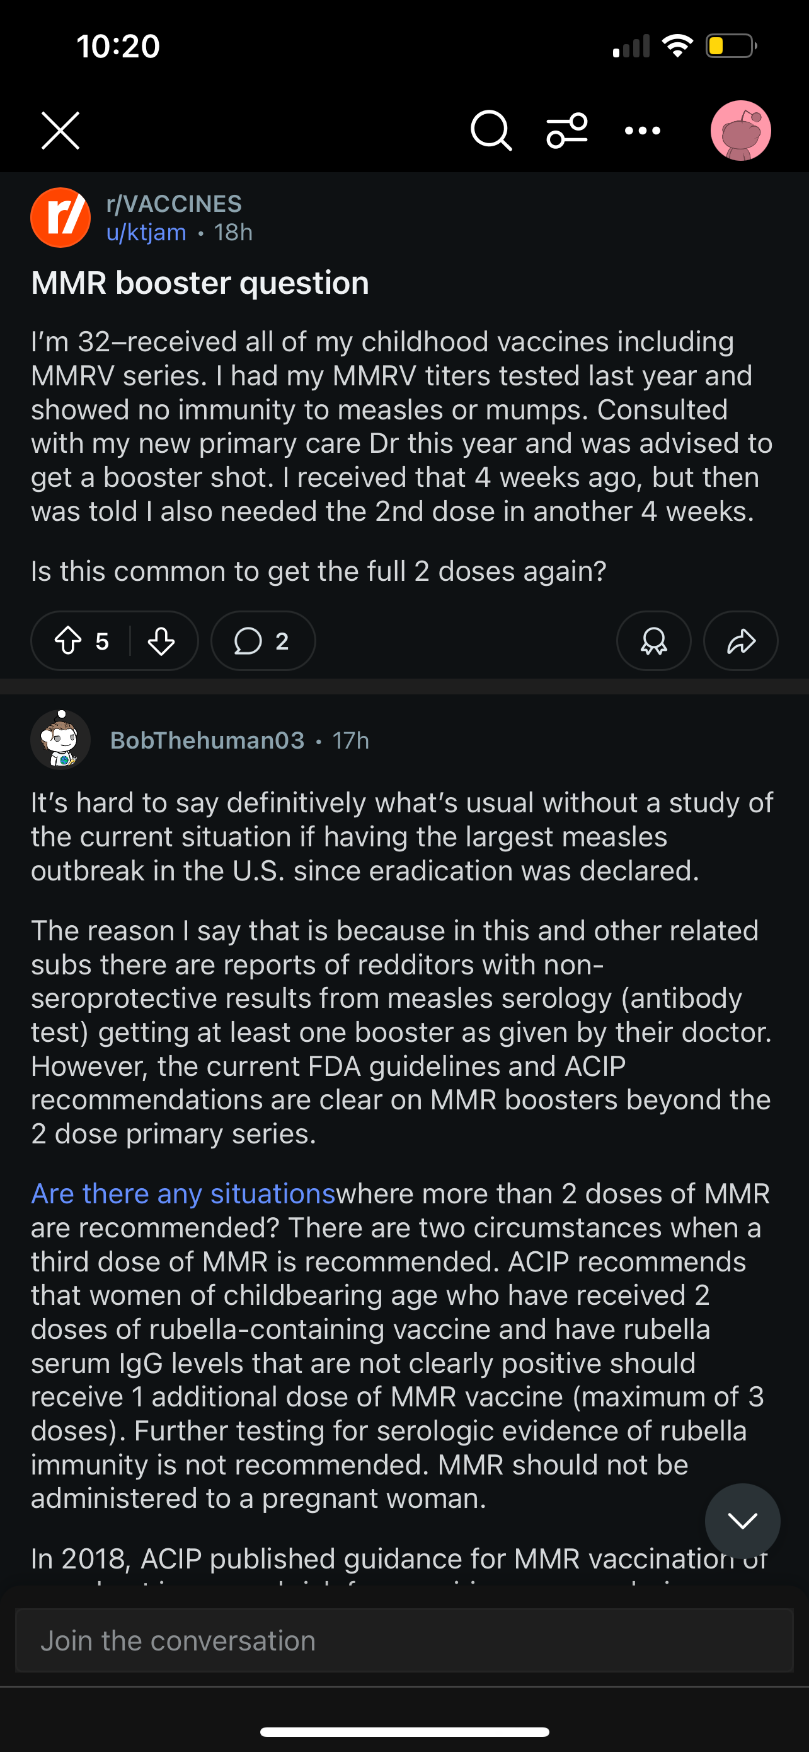Close the post with the X icon
Screen dimensions: 809x1752
click(x=60, y=130)
